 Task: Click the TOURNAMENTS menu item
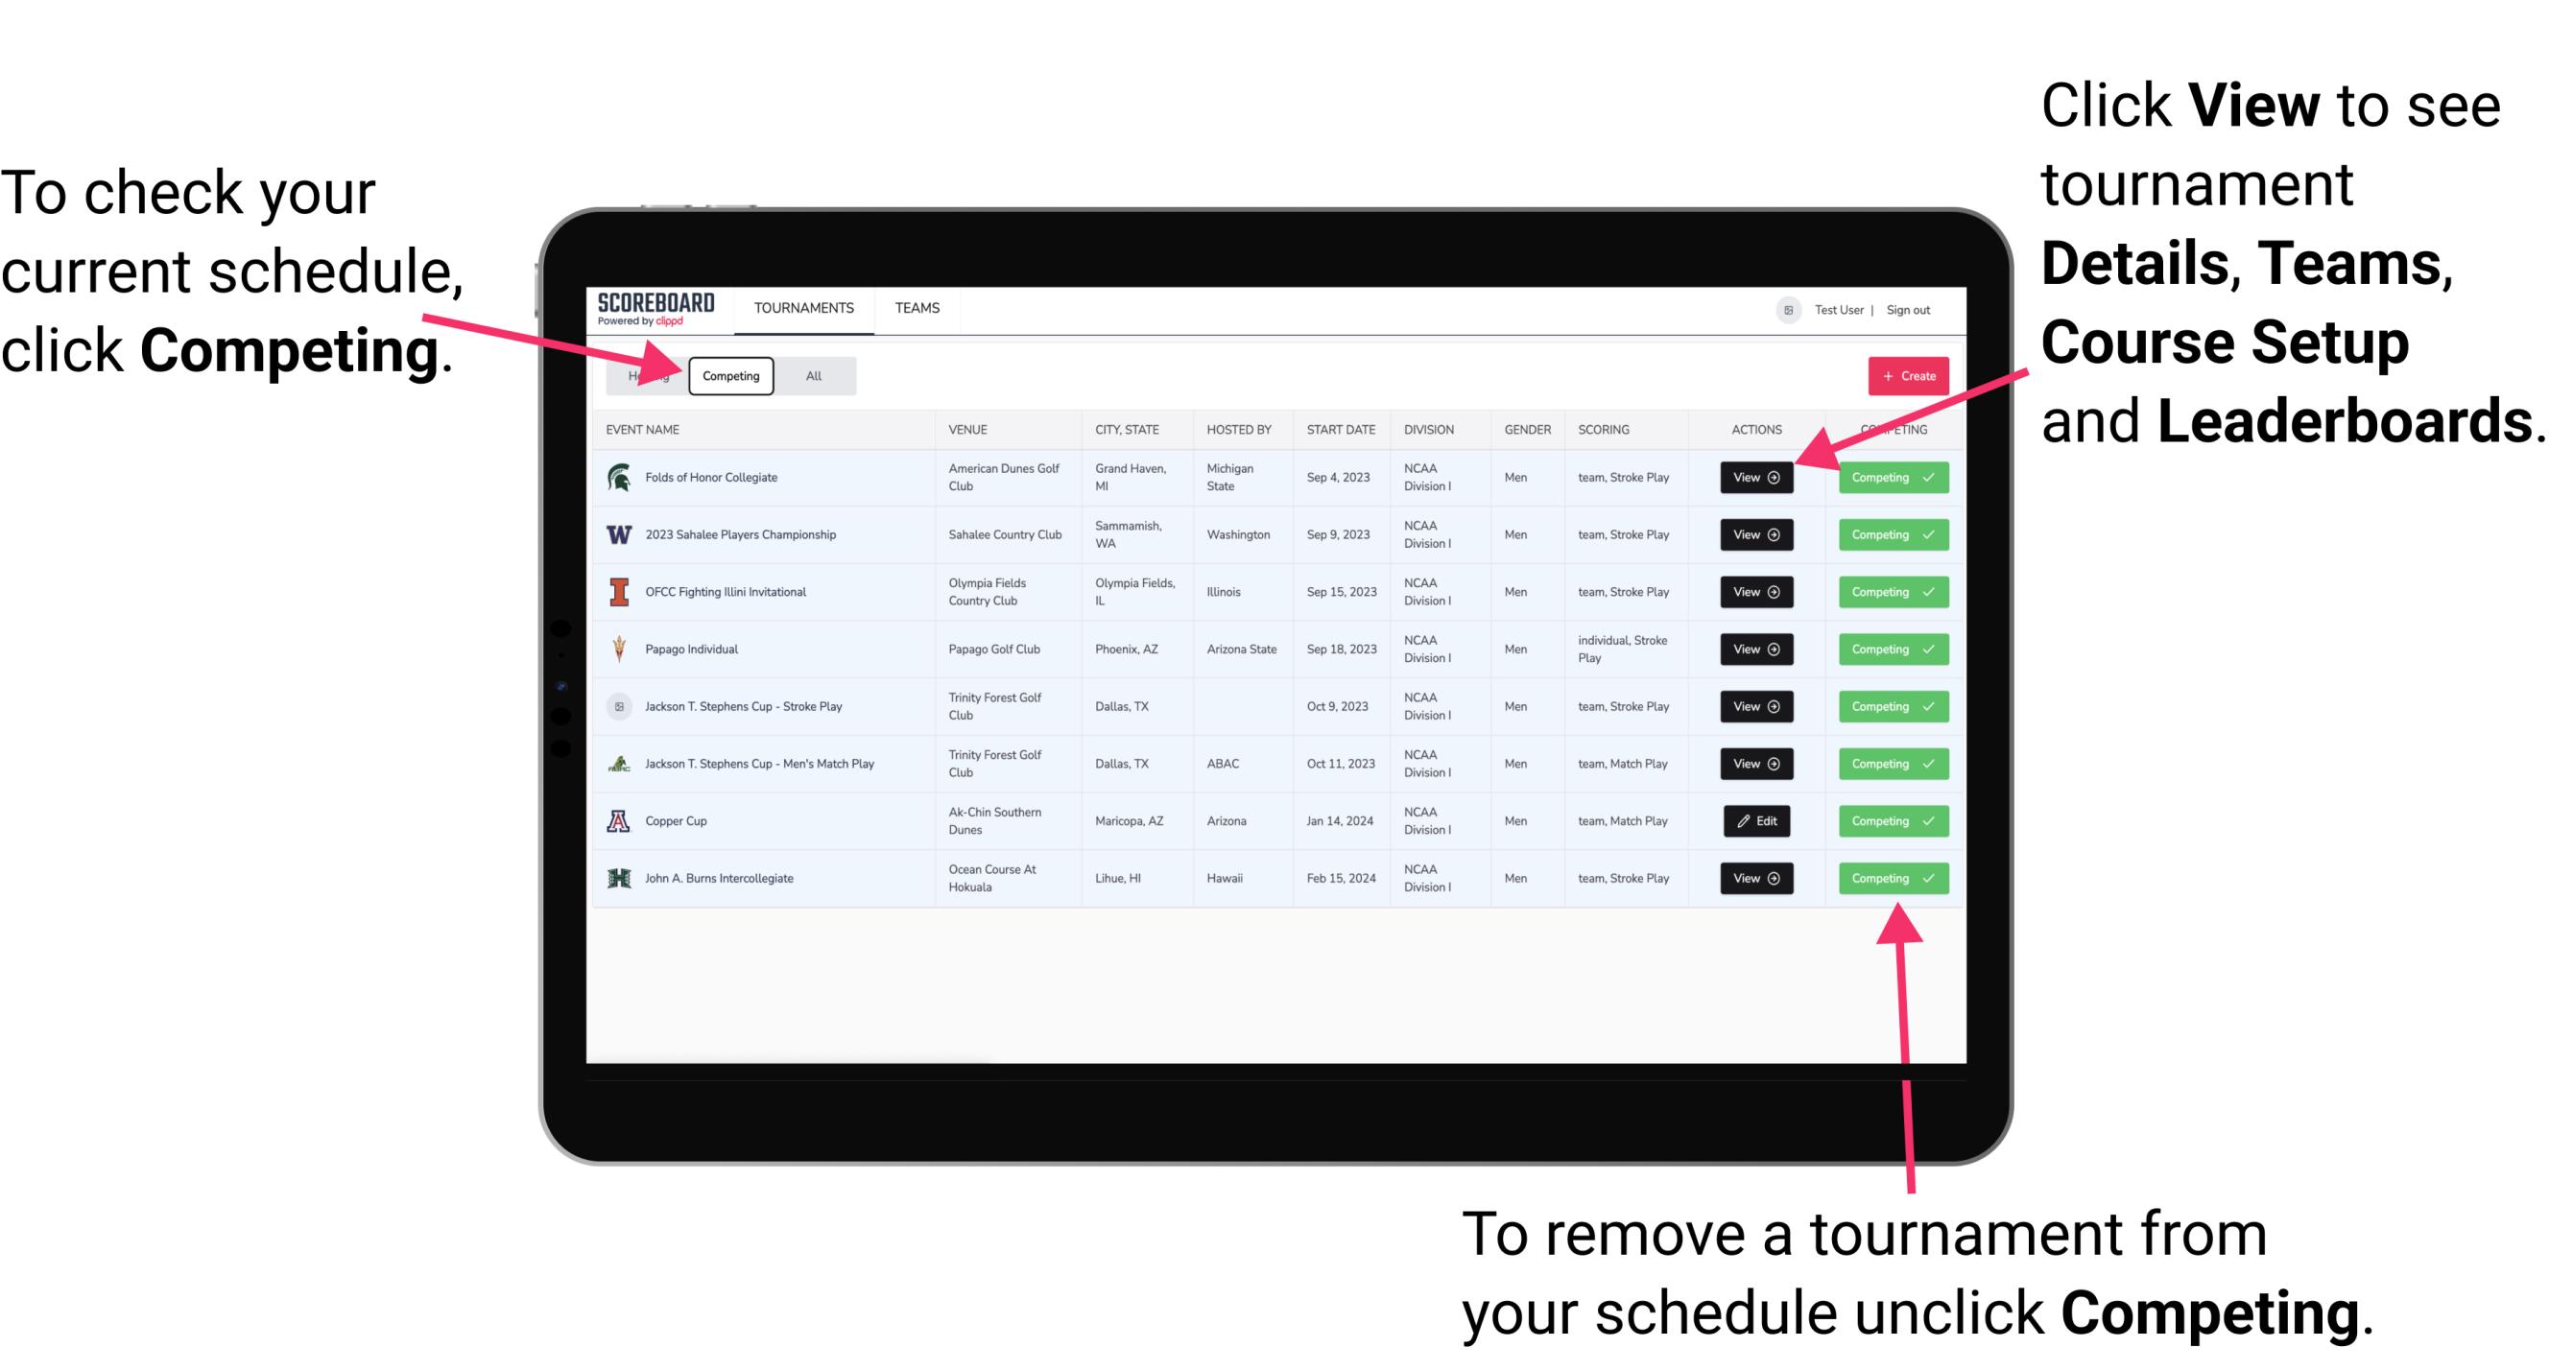(803, 307)
